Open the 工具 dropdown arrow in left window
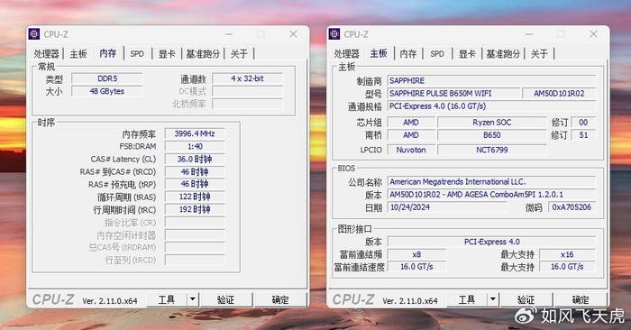631x330 pixels. (193, 299)
